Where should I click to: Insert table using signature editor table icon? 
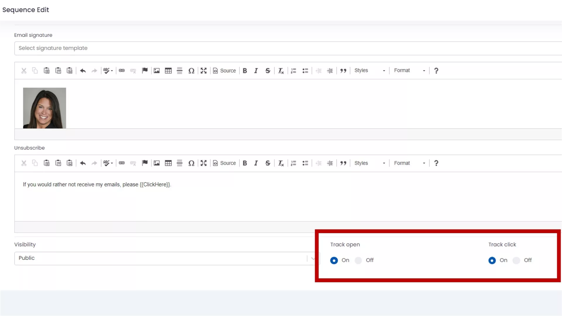pyautogui.click(x=168, y=71)
